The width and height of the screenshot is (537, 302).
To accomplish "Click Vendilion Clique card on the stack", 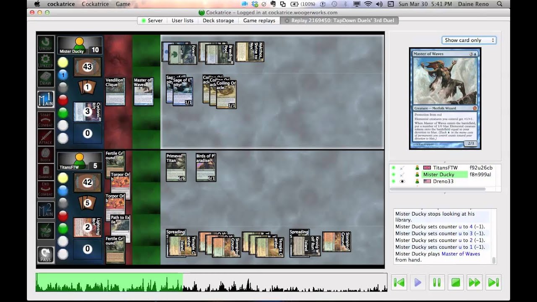I will tap(115, 91).
